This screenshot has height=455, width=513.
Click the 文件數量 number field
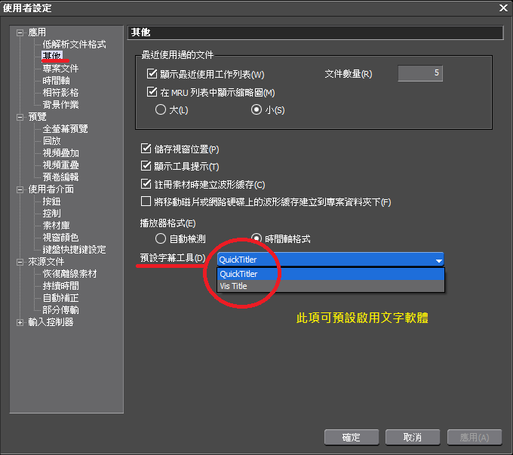tap(419, 73)
